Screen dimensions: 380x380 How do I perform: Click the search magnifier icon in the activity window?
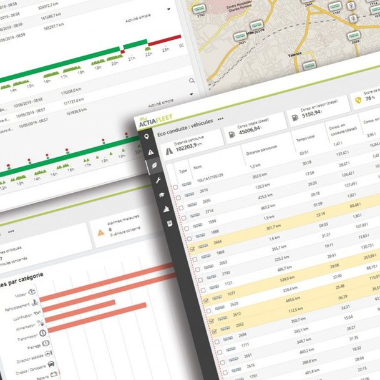click(192, 80)
